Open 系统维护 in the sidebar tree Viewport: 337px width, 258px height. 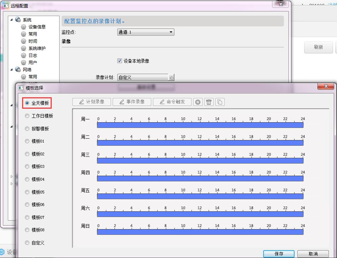coord(37,48)
